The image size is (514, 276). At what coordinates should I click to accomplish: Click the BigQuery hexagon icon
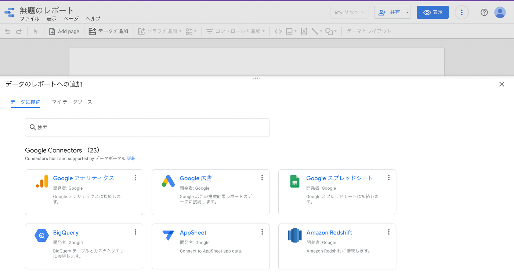tap(41, 236)
